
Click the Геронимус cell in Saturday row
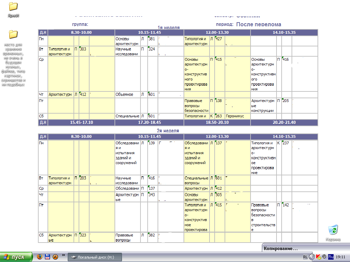235,116
